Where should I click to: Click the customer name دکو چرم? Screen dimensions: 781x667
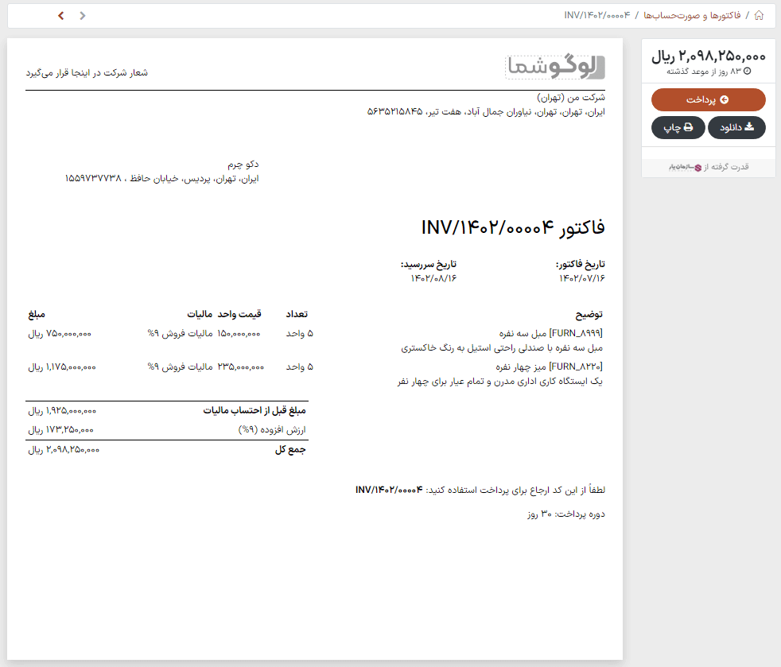point(243,165)
